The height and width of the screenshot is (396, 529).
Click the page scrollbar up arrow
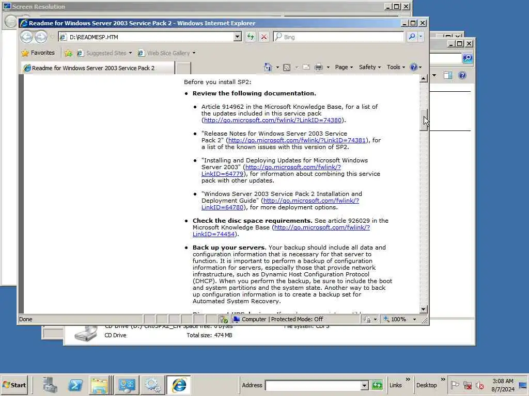tap(424, 78)
